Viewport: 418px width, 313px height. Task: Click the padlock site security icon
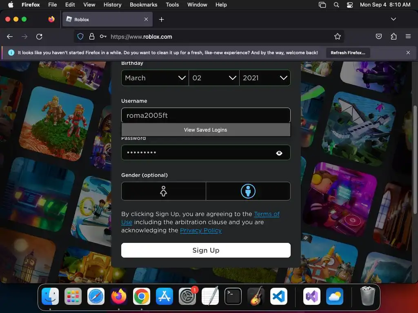[92, 36]
